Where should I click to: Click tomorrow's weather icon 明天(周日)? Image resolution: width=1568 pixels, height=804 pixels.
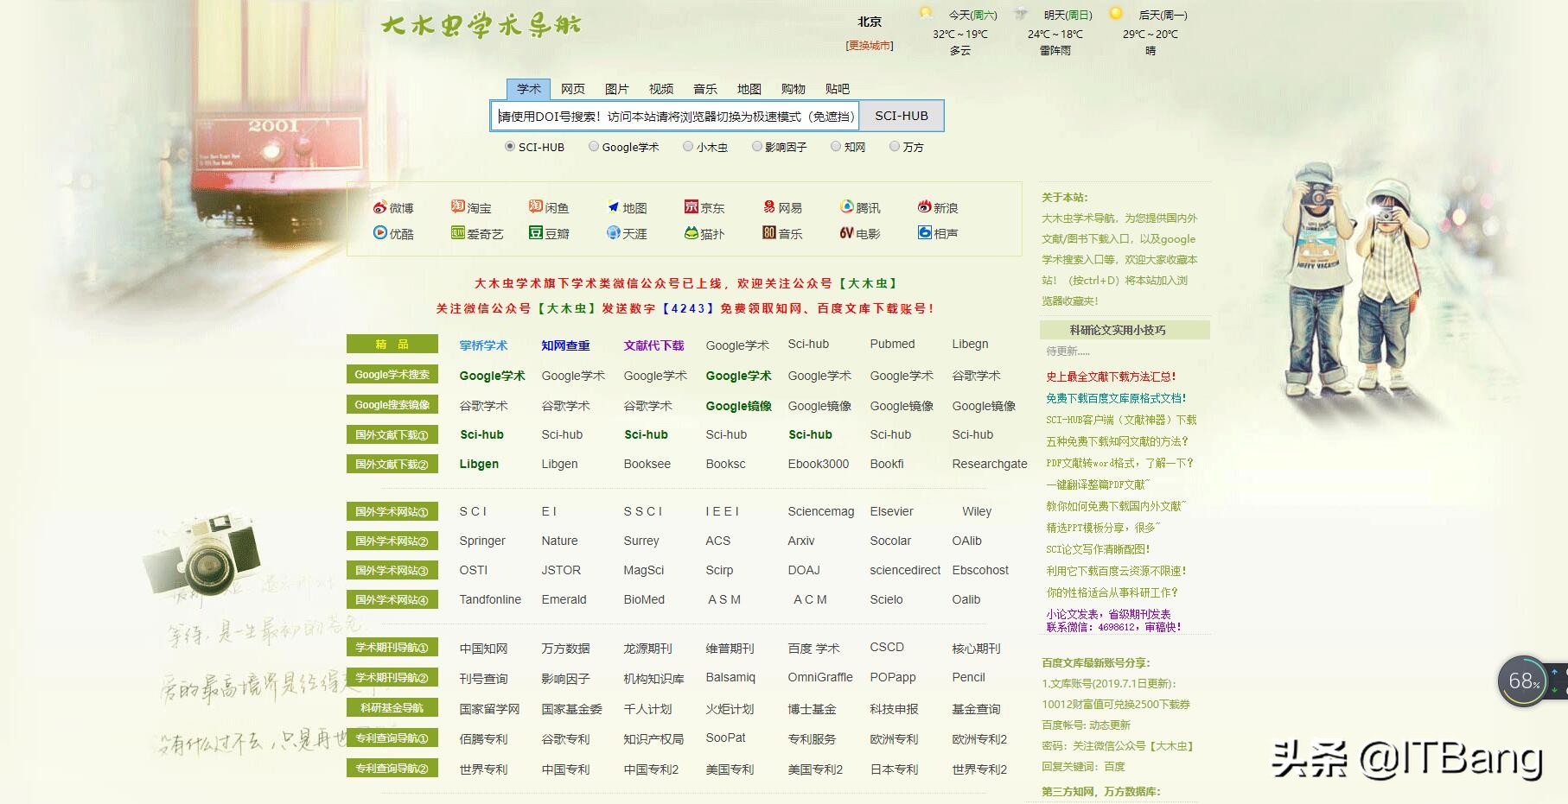coord(1021,13)
